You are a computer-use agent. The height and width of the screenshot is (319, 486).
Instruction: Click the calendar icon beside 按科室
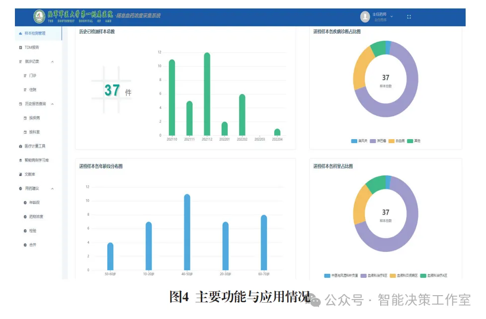pyautogui.click(x=25, y=132)
